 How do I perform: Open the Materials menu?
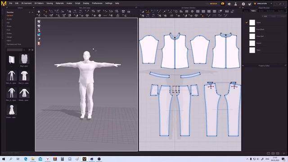pyautogui.click(x=59, y=3)
